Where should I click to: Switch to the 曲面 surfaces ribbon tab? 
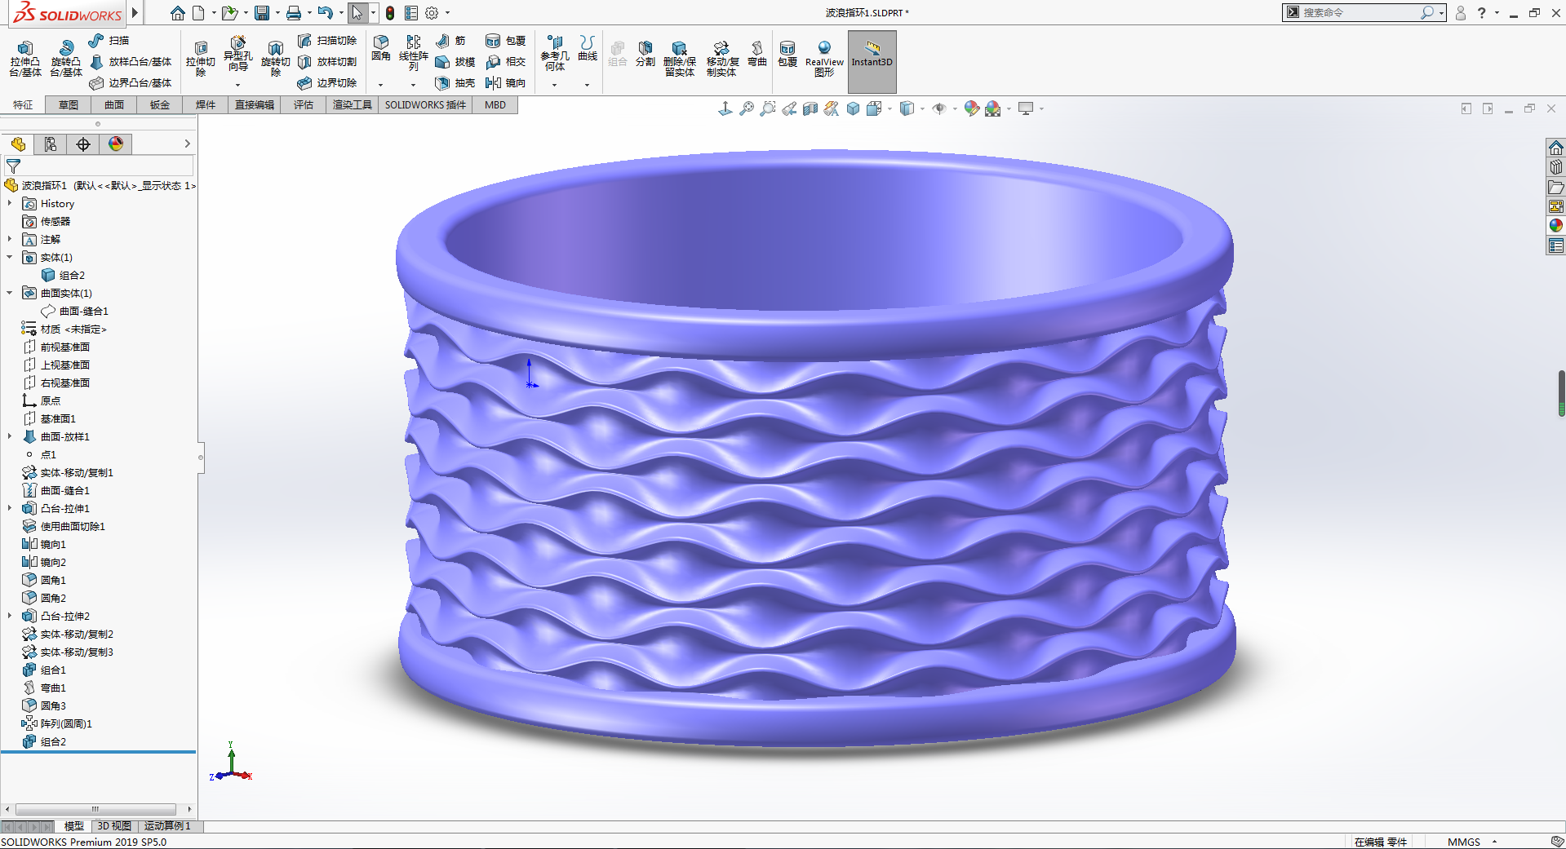tap(114, 104)
